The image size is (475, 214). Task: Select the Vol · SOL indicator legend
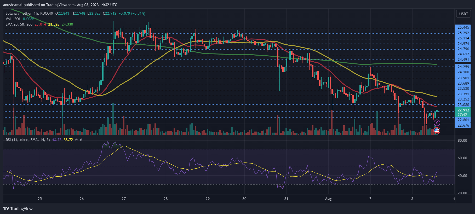[13, 19]
